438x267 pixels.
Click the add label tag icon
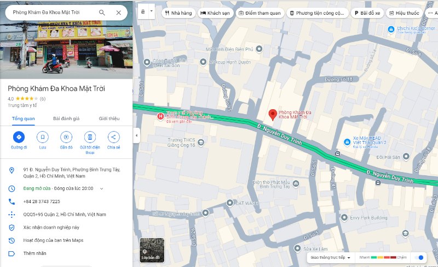(11, 253)
